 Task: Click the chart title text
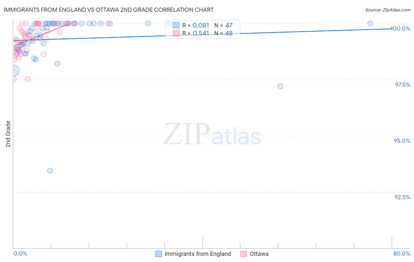click(109, 10)
